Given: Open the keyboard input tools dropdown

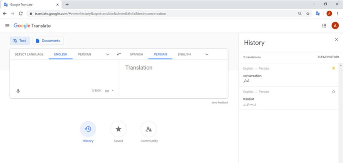Looking at the screenshot, I should click(113, 90).
